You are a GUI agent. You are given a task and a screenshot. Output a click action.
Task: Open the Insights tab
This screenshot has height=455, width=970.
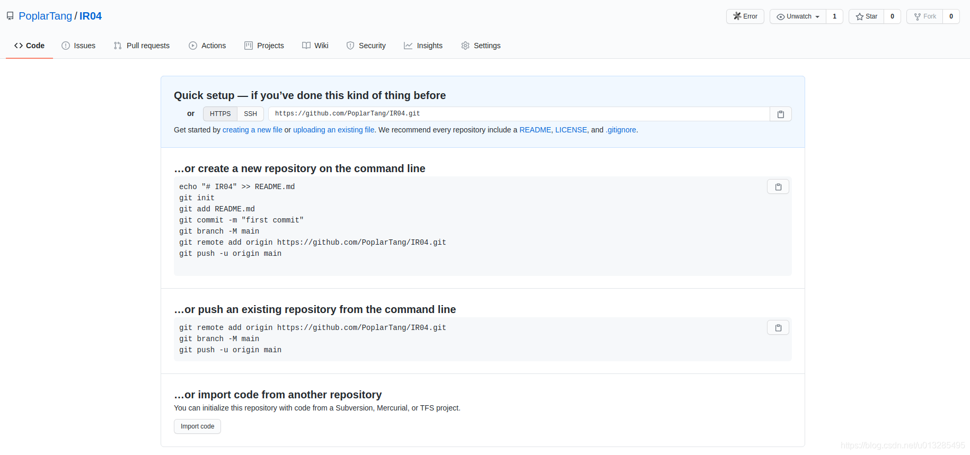coord(423,46)
